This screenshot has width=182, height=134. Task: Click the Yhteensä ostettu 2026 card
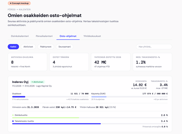(x=111, y=62)
